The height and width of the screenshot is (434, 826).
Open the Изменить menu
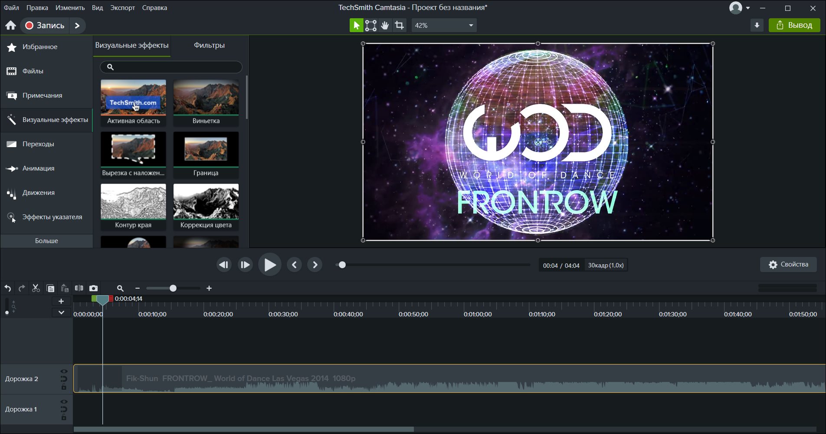[x=70, y=8]
